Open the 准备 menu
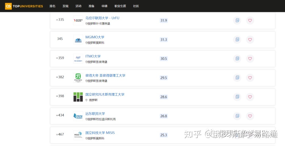Image resolution: width=285 pixels, height=146 pixels. click(91, 6)
